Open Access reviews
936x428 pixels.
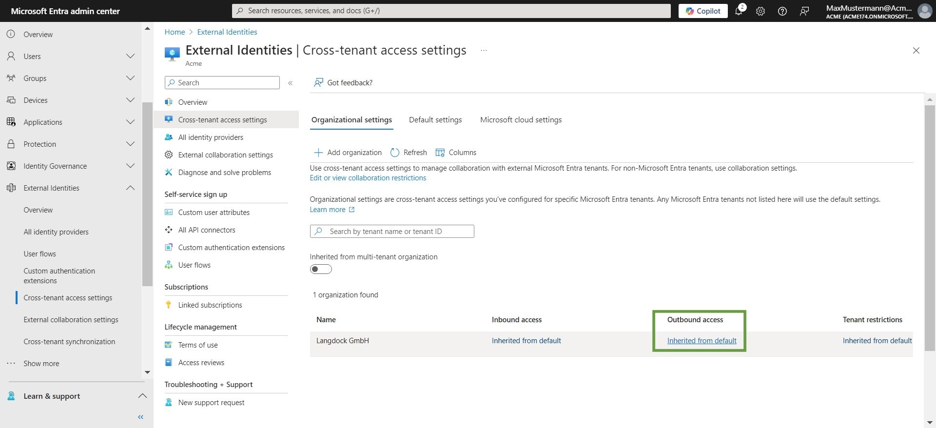201,363
